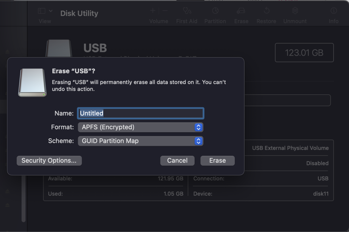The image size is (349, 232).
Task: Cancel the erase operation
Action: pos(177,161)
